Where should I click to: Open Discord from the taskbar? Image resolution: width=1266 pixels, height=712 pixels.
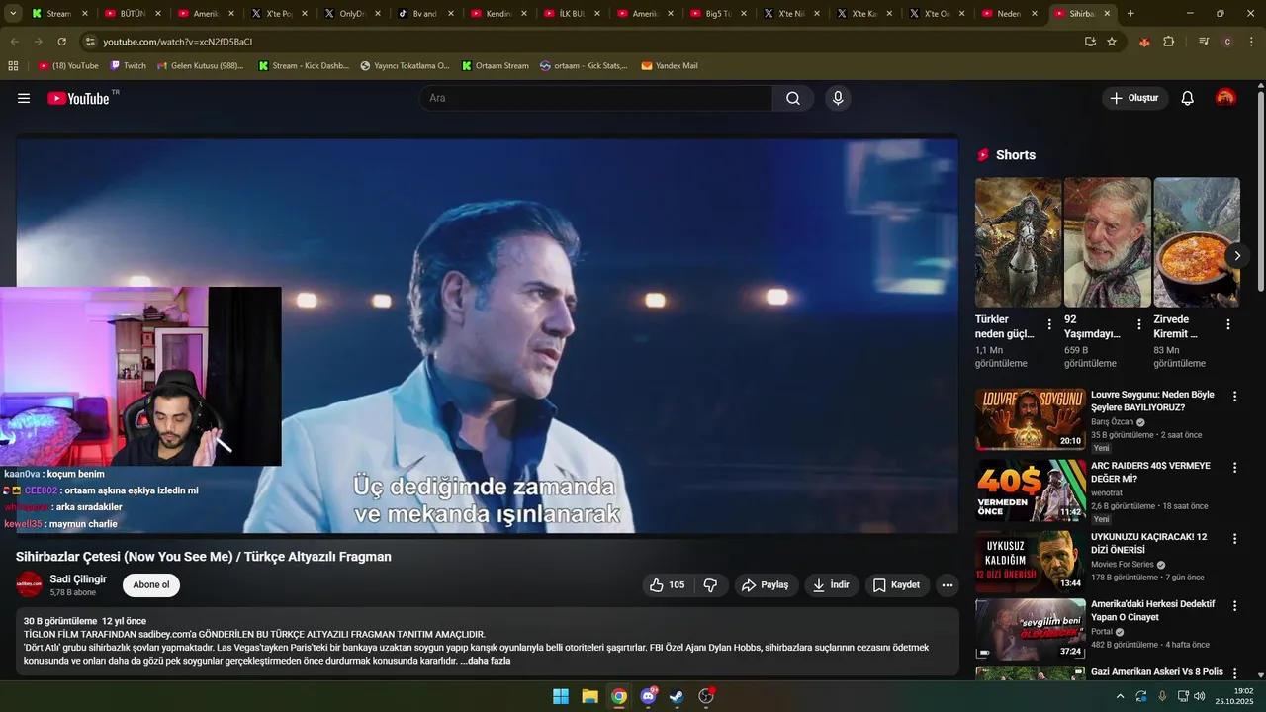click(x=648, y=696)
